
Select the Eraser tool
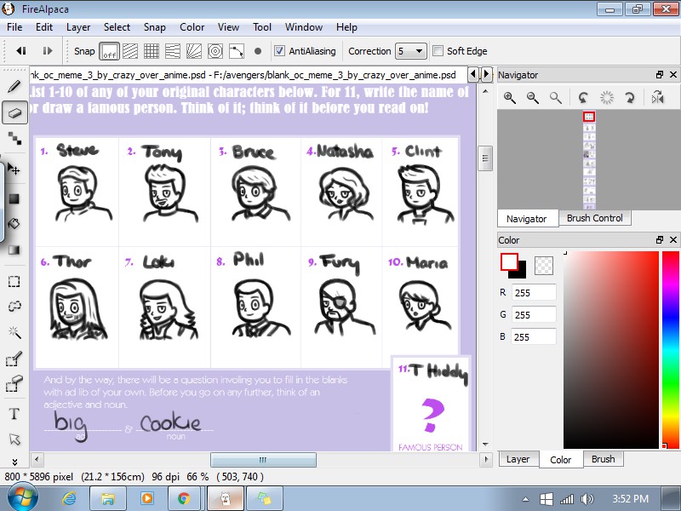14,113
